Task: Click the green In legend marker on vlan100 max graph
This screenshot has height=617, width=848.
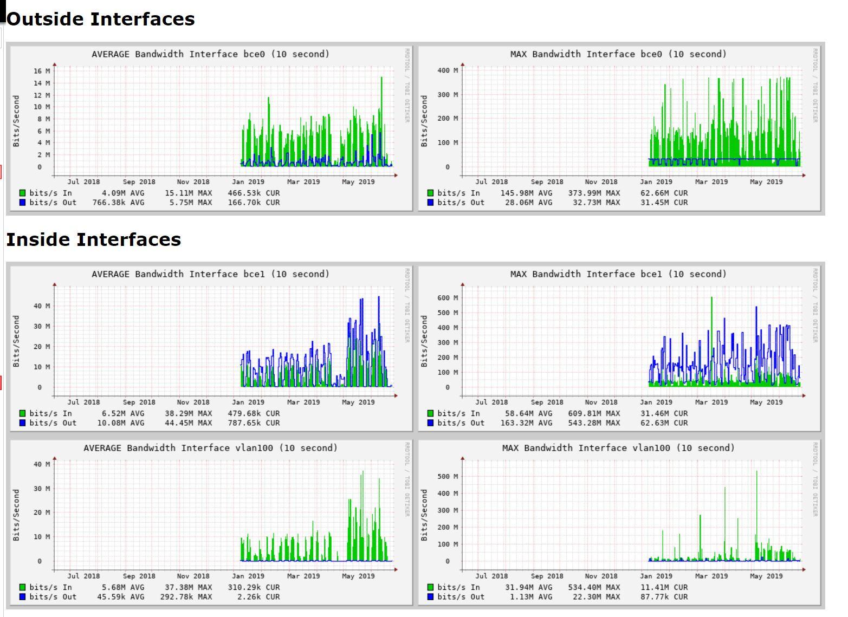Action: [431, 587]
